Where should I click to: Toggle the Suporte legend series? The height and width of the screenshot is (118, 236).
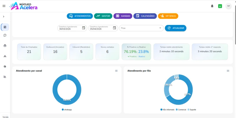point(192,109)
